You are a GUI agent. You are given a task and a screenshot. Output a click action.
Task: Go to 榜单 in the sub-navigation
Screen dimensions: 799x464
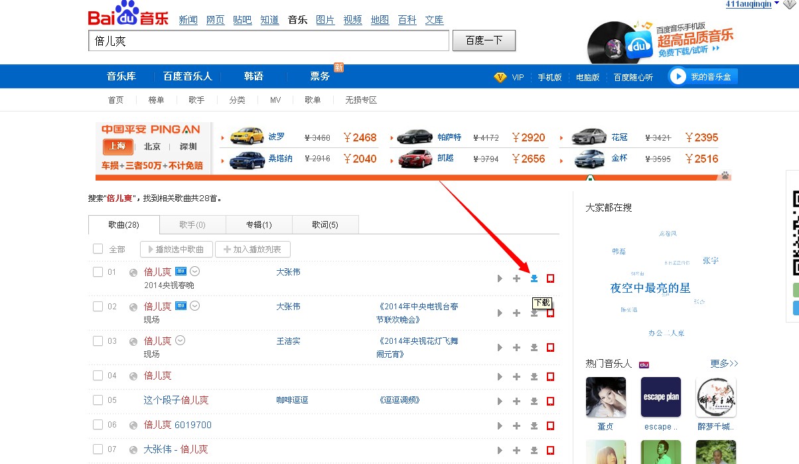point(156,100)
